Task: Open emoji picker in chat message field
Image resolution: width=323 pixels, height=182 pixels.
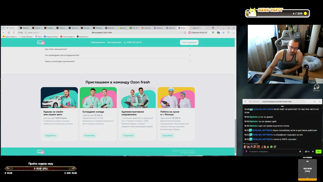Action: coord(300,152)
